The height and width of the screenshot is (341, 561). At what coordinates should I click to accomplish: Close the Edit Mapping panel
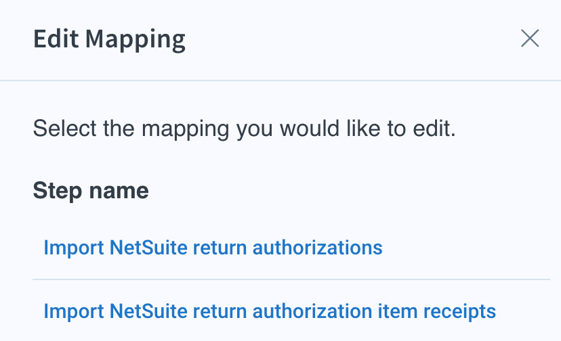[x=530, y=39]
